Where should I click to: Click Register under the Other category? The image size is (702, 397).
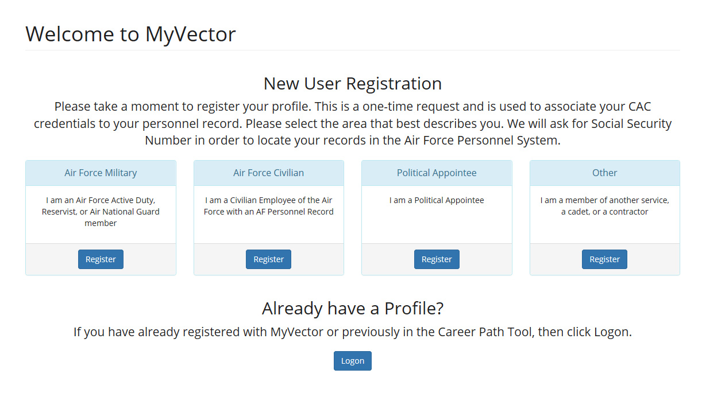pyautogui.click(x=604, y=259)
